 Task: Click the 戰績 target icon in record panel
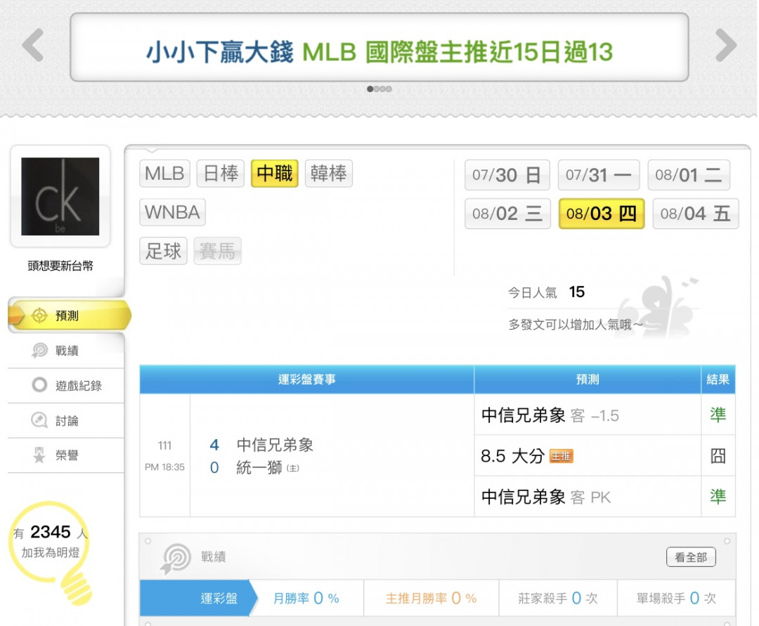click(x=175, y=559)
